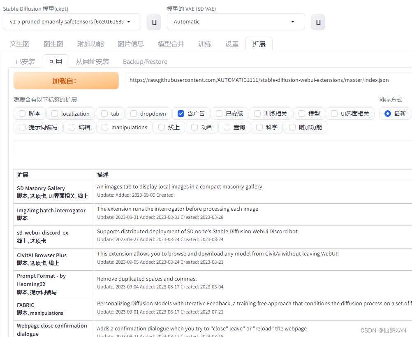Screen dimensions: 412x337
Task: Check the 提示词编写 tag filter
Action: 22,127
